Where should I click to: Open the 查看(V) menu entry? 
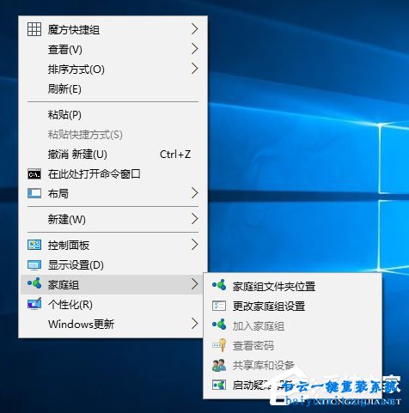click(113, 49)
